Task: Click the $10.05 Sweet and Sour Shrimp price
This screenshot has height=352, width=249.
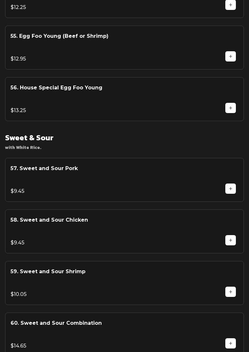Action: point(19,294)
